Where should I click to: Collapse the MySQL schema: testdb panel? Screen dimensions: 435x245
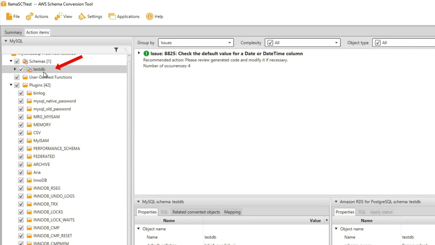[x=138, y=202]
